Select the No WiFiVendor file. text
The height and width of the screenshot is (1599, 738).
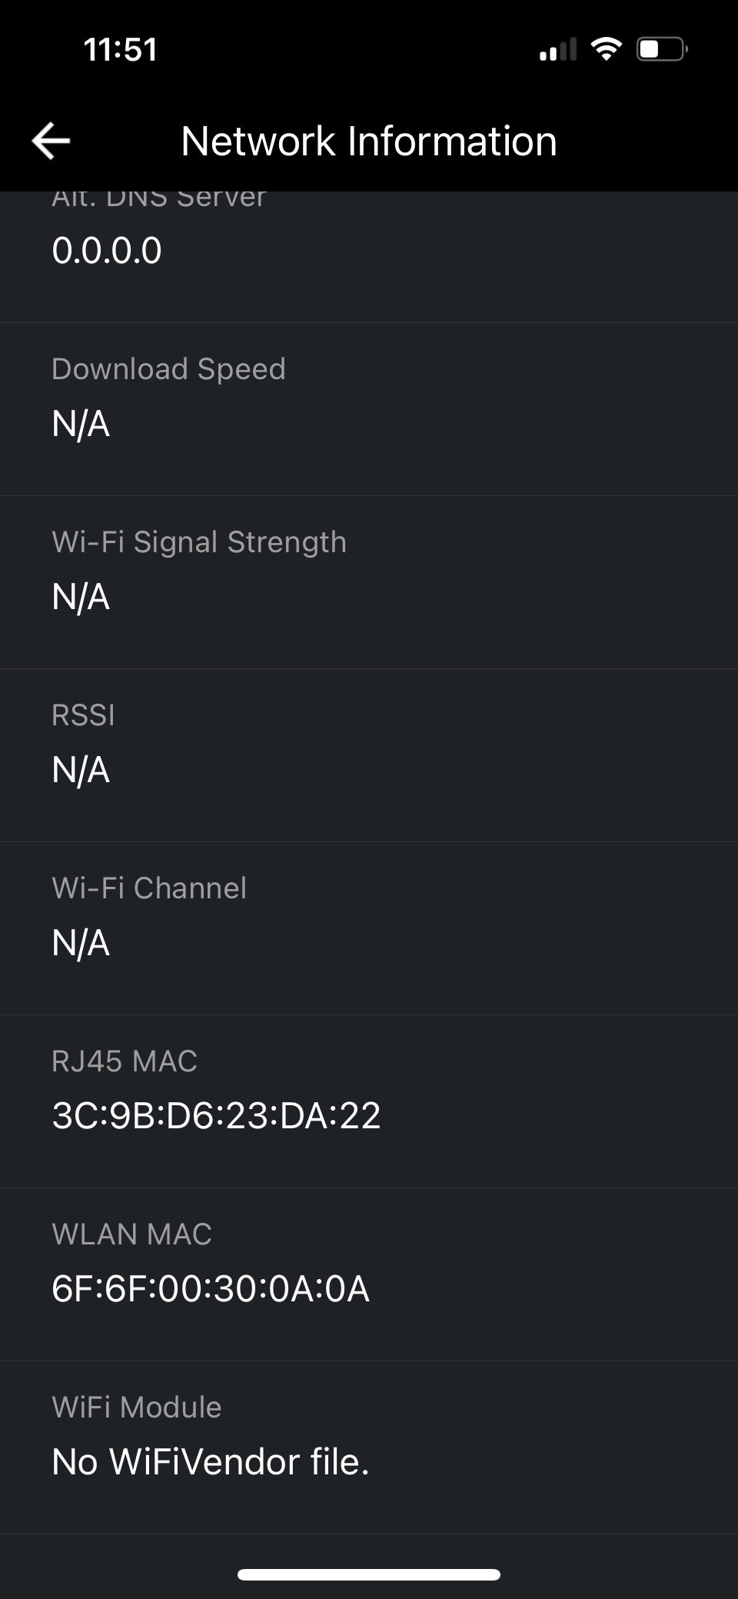[211, 1462]
